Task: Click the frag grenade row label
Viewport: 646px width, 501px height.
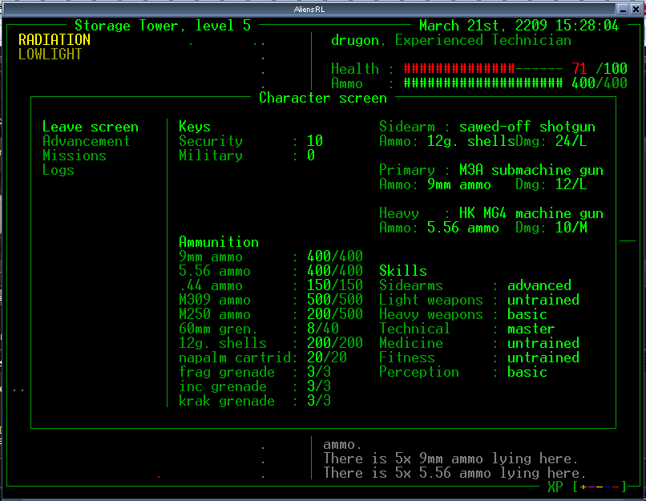Action: click(x=227, y=372)
